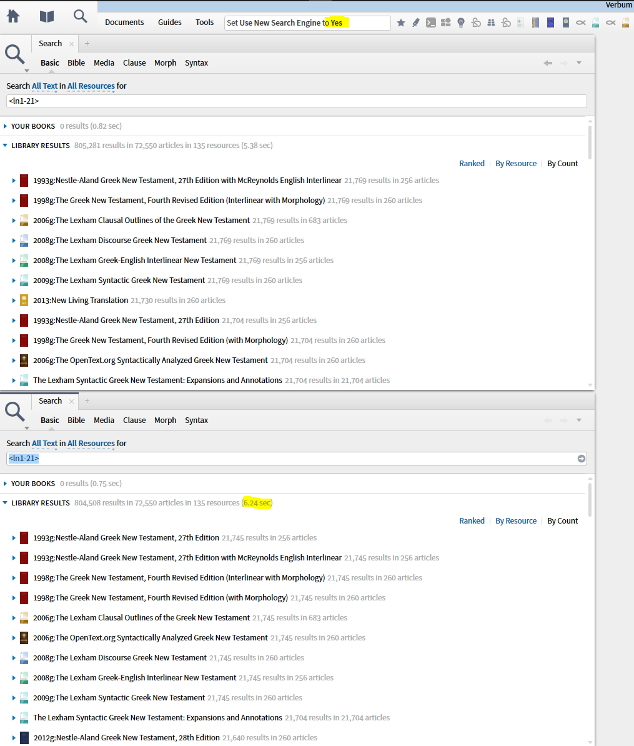634x746 pixels.
Task: Click the bottom results panel scrollbar
Action: coord(590,500)
